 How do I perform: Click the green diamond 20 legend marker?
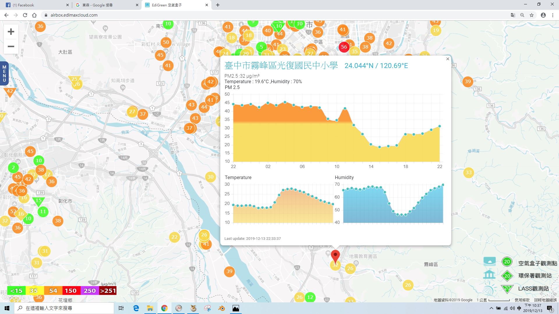pyautogui.click(x=507, y=276)
